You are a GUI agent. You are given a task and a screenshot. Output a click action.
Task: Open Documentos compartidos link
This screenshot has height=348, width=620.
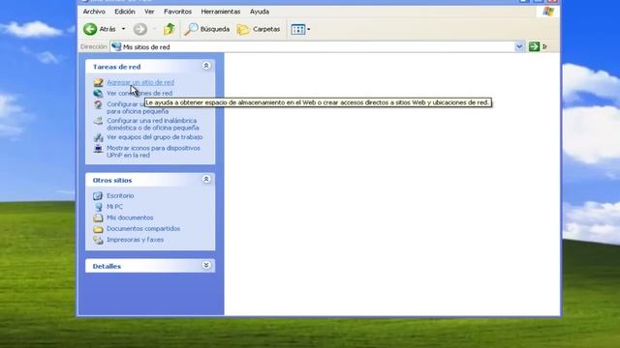(x=143, y=229)
